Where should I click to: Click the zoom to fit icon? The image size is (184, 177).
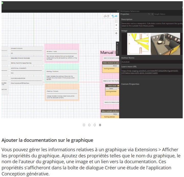(x=116, y=21)
